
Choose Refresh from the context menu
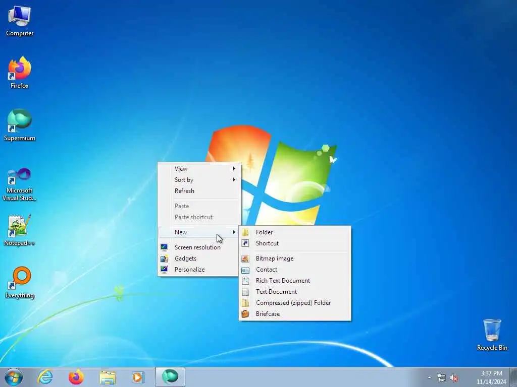coord(199,191)
